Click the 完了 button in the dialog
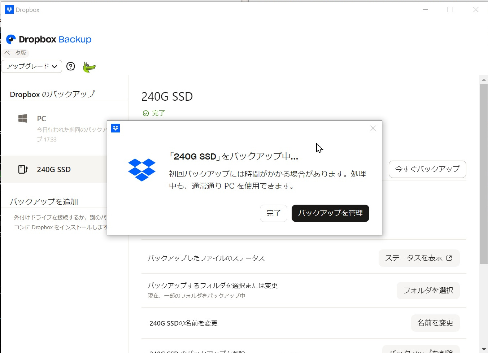The height and width of the screenshot is (353, 488). click(x=274, y=213)
